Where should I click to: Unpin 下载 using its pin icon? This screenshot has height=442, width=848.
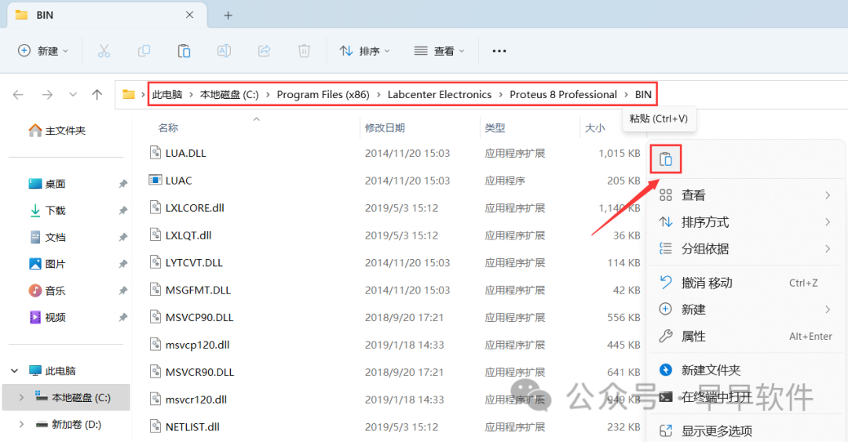123,210
